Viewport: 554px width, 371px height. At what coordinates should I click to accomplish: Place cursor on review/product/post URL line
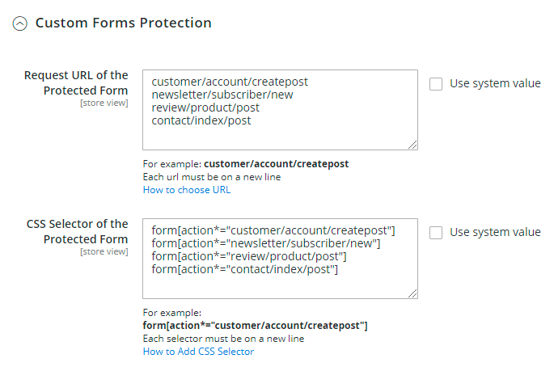point(205,108)
